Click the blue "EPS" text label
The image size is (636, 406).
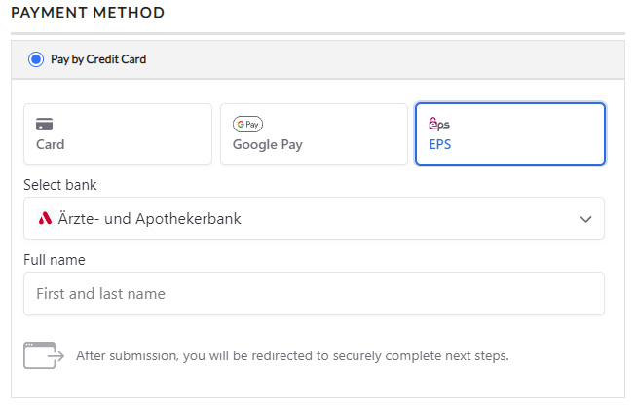(x=440, y=145)
